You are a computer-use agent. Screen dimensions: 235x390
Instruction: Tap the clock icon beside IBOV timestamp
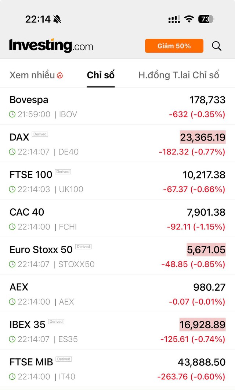click(x=12, y=114)
